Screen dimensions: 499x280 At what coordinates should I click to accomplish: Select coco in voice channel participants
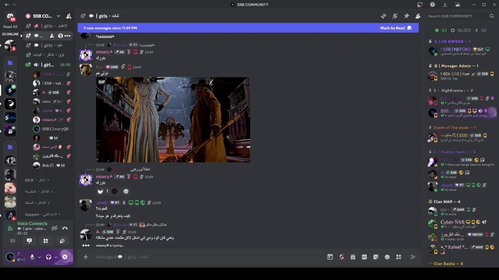51,101
